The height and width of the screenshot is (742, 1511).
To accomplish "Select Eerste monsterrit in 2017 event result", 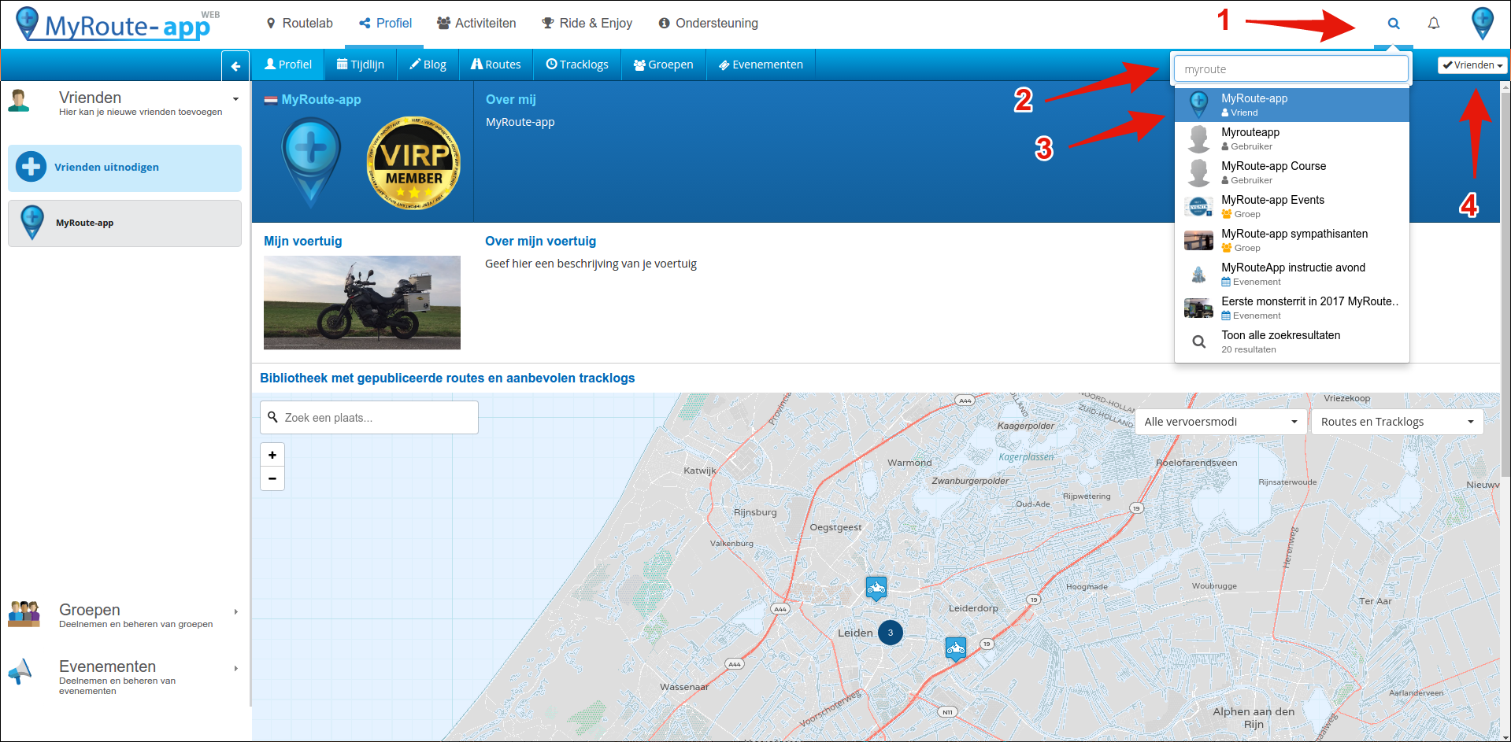I will tap(1291, 308).
